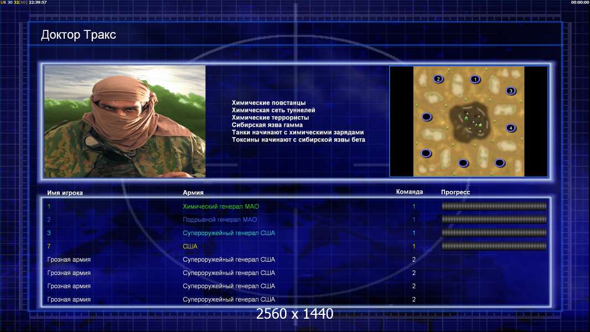Click the loading progress bar for player 7
Viewport: 590px width, 332px height.
point(494,246)
